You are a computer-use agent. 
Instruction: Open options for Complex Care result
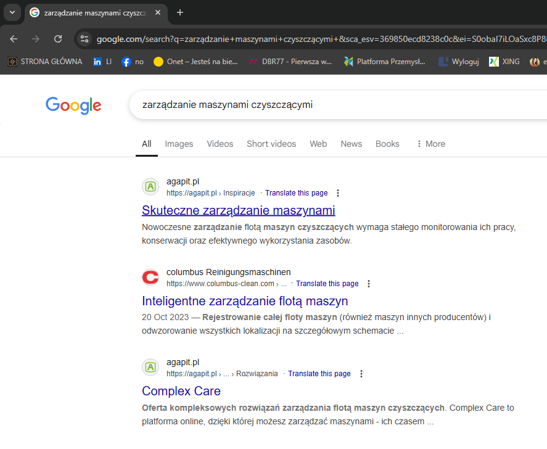pos(361,374)
